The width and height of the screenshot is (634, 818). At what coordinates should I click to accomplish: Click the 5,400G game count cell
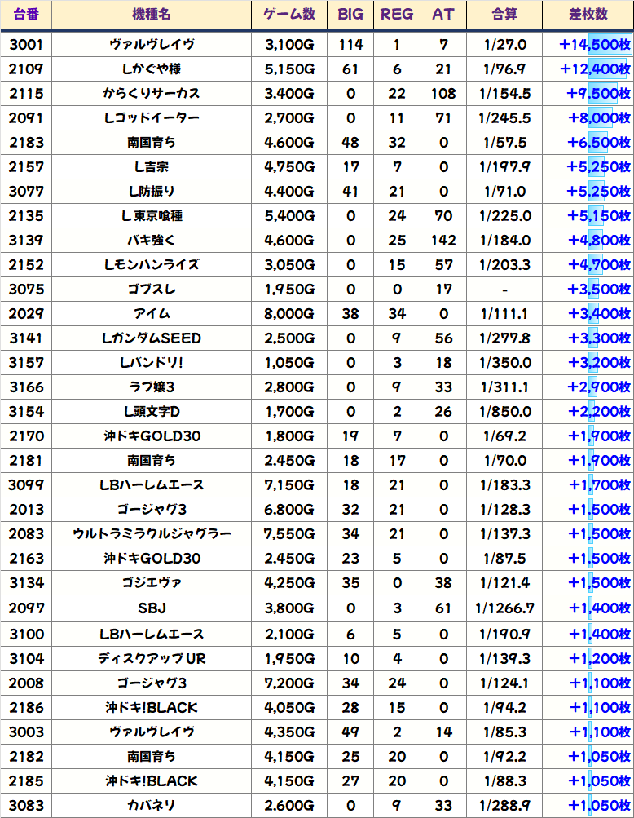(289, 216)
